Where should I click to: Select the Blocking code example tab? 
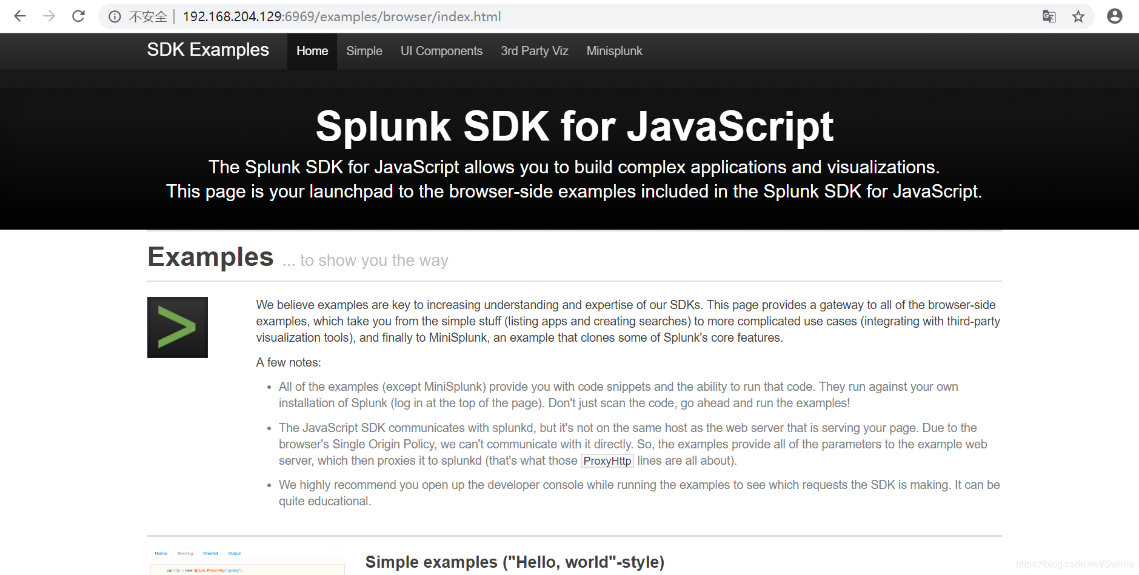coord(185,553)
